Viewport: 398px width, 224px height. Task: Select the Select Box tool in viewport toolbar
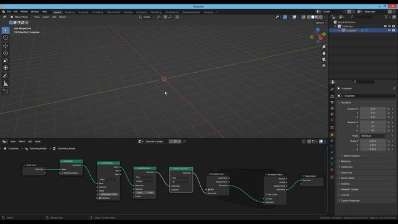tap(6, 30)
